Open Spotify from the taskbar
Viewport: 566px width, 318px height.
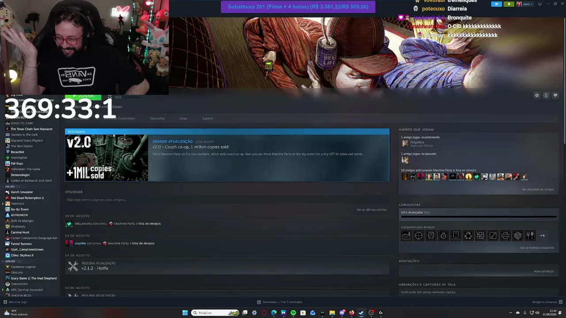[293, 313]
